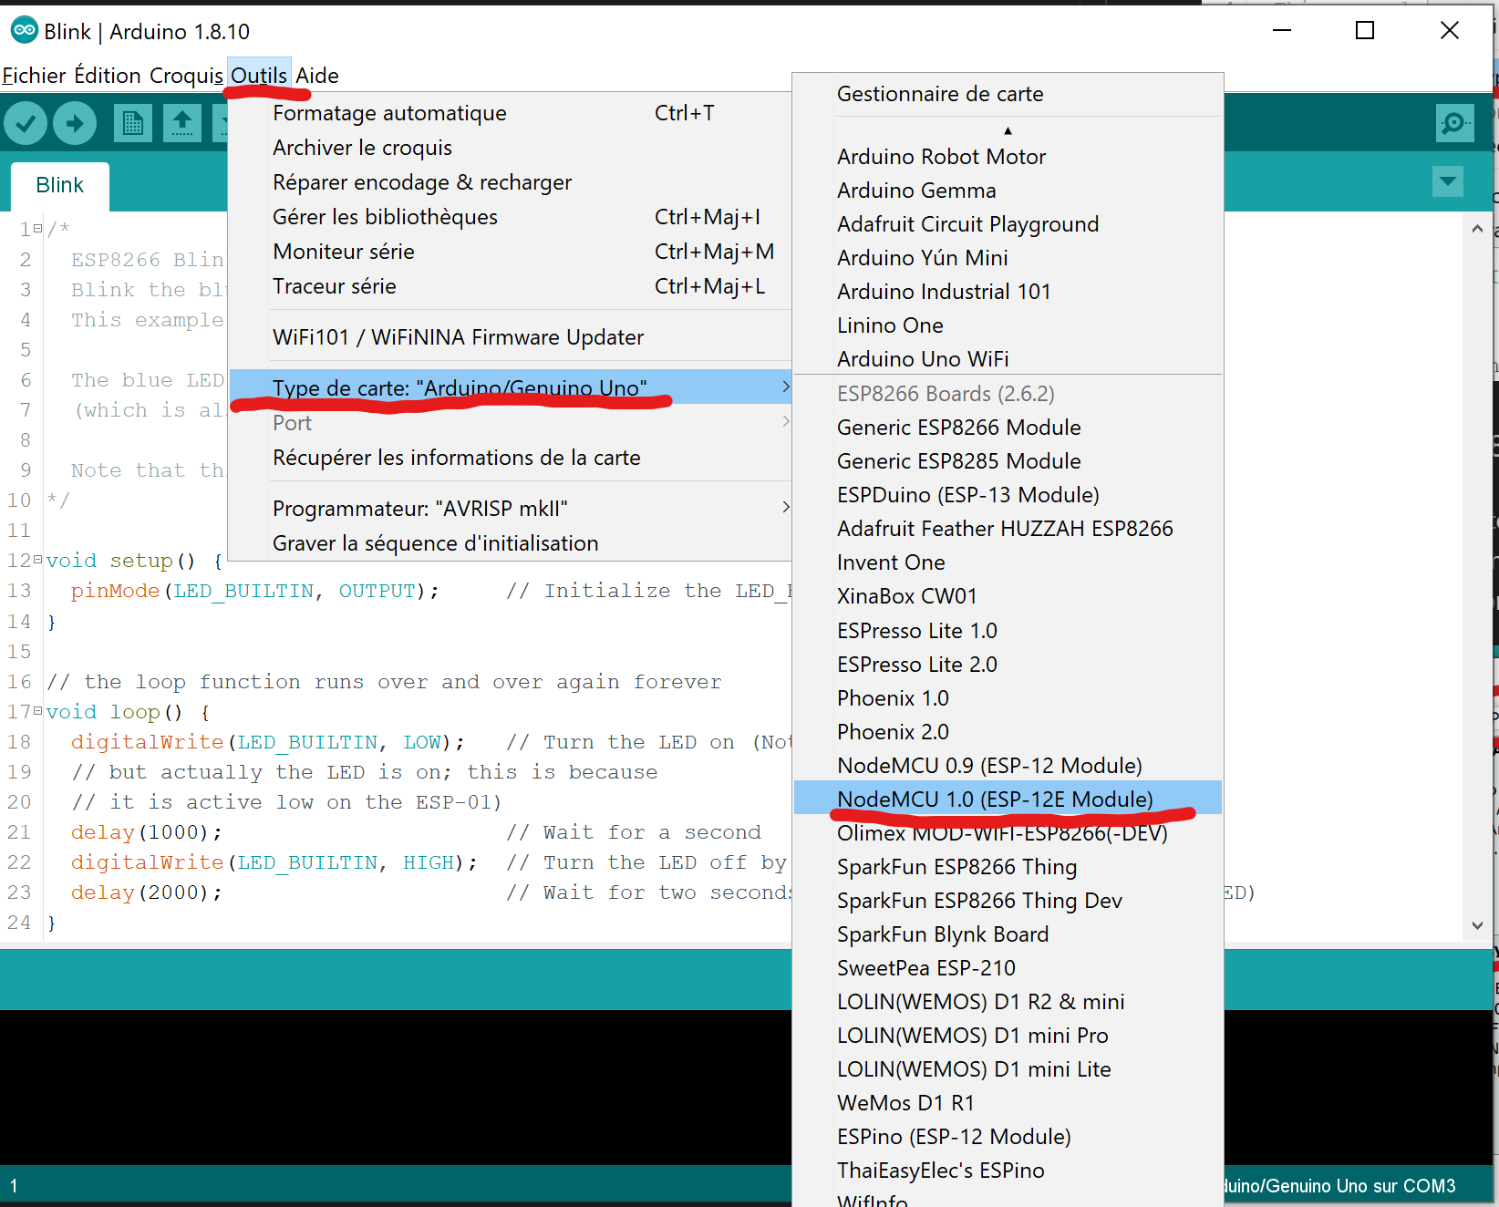Screen dimensions: 1499x1207
Task: Click the board list scroll-up arrow
Action: 1008,130
